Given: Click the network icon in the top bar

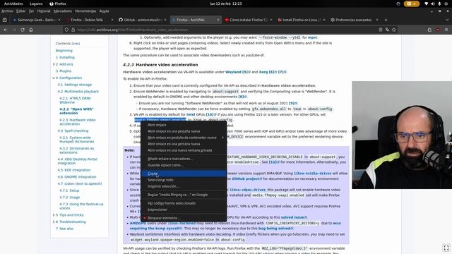Looking at the screenshot, I should pos(426,4).
